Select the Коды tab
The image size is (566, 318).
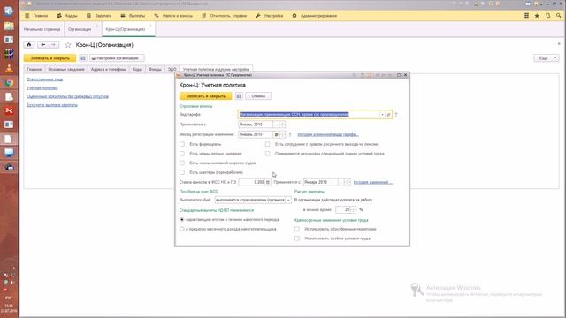click(137, 69)
